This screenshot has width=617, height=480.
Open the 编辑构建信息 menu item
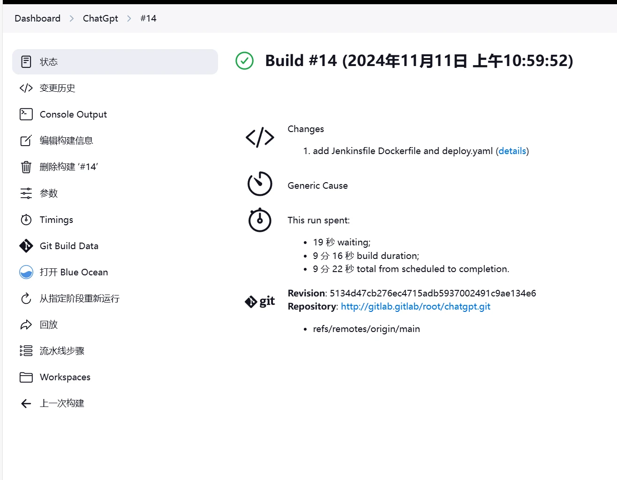pyautogui.click(x=66, y=140)
